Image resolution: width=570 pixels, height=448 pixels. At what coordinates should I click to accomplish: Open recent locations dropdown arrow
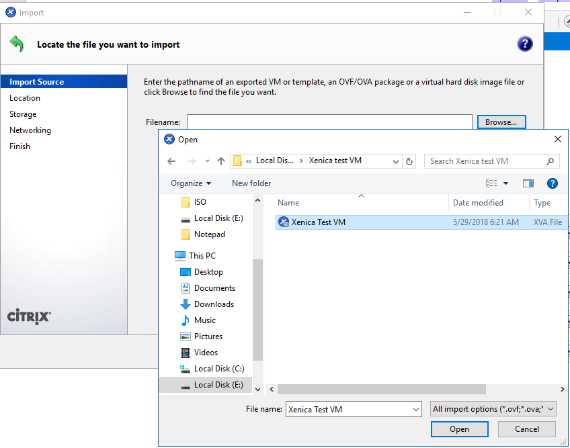point(207,161)
